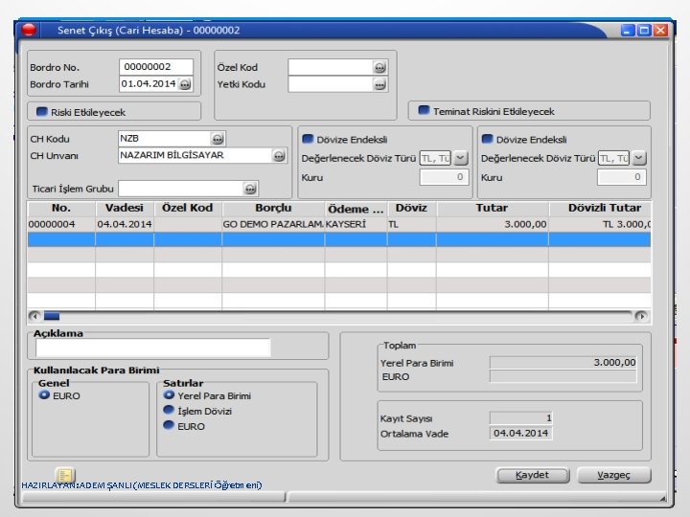Click the yellow notes icon at bottom left
690x517 pixels.
(65, 475)
